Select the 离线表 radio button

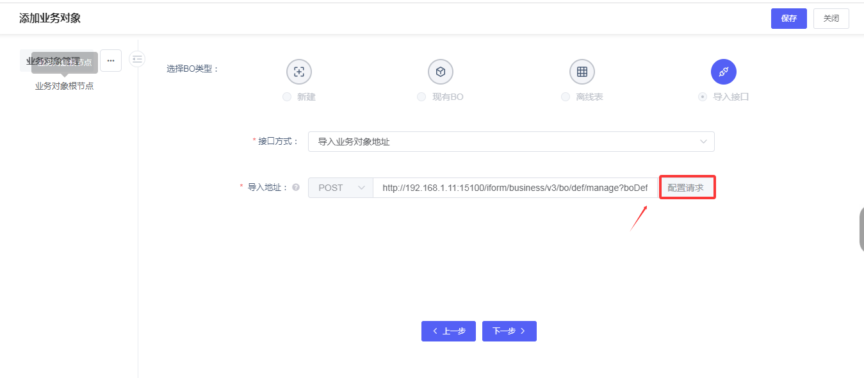coord(566,97)
